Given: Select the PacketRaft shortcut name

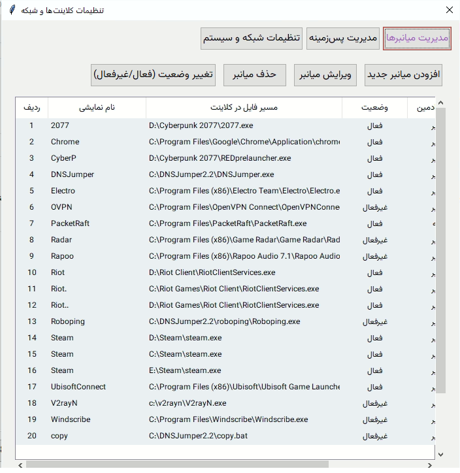Looking at the screenshot, I should click(70, 223).
